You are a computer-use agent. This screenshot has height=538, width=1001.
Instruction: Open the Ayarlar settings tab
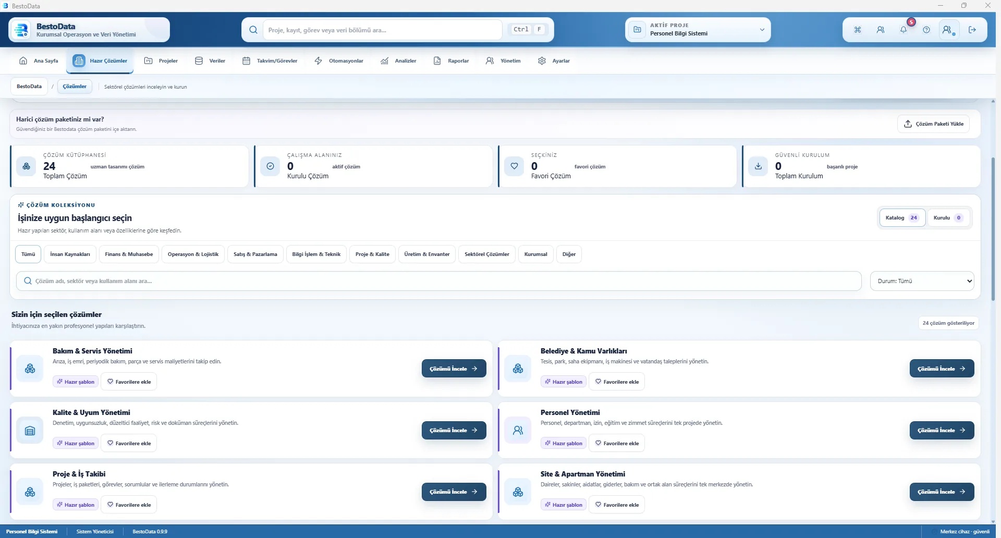click(x=554, y=61)
